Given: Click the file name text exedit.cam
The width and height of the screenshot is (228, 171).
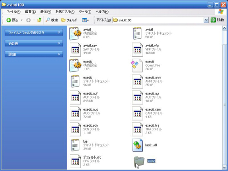Looking at the screenshot, I should click(x=153, y=109).
